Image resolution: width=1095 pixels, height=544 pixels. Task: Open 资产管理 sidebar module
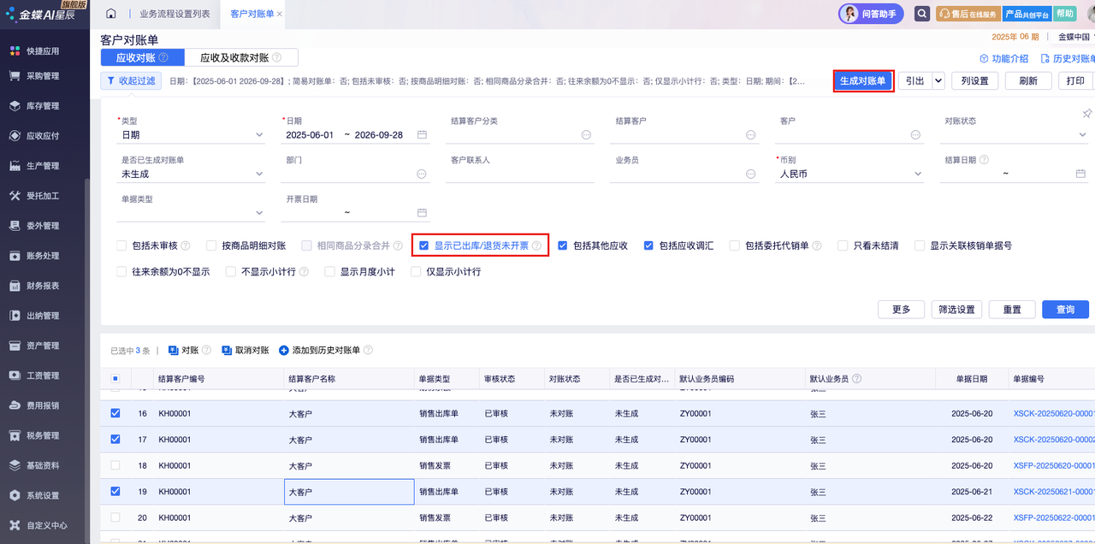[x=34, y=346]
